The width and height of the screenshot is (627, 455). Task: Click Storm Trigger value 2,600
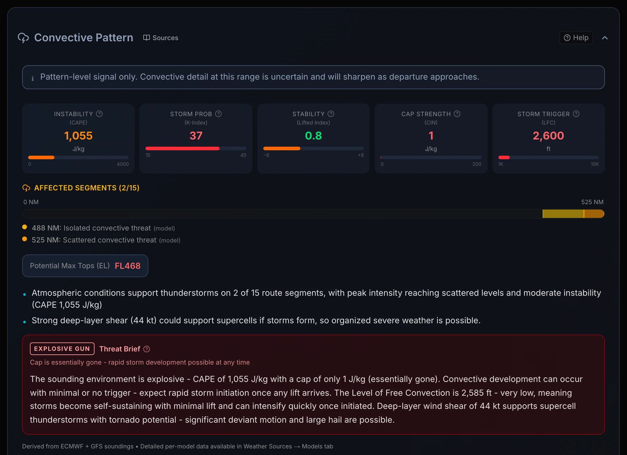click(548, 136)
